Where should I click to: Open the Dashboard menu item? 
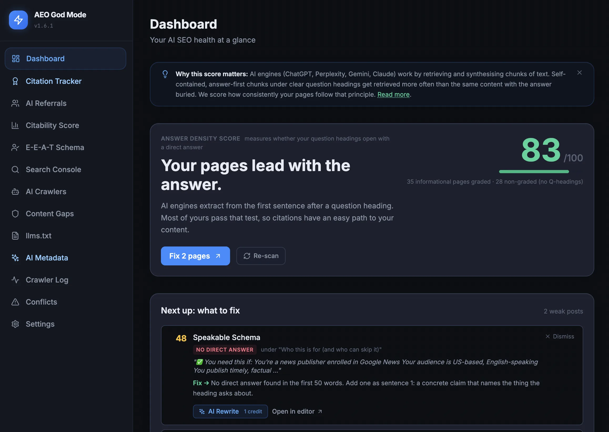[x=65, y=59]
